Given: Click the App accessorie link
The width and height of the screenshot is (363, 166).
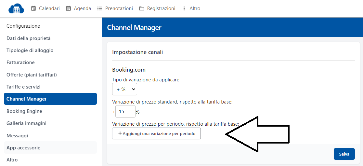Looking at the screenshot, I should [x=23, y=148].
